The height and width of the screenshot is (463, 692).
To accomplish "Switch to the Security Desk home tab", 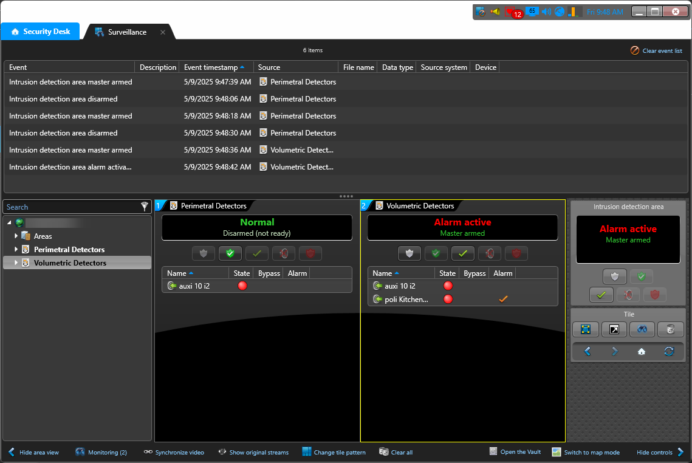I will (40, 32).
